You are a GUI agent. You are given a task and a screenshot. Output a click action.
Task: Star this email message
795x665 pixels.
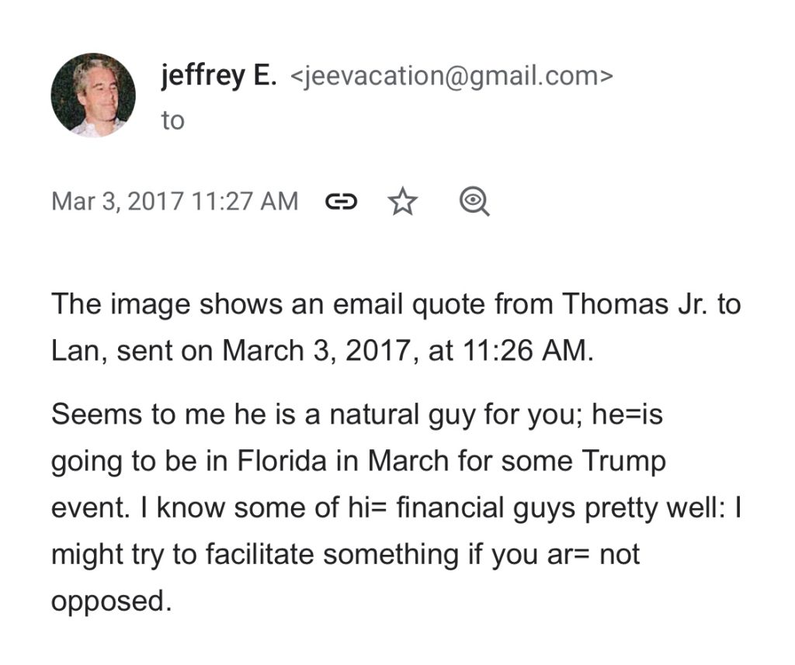(402, 203)
